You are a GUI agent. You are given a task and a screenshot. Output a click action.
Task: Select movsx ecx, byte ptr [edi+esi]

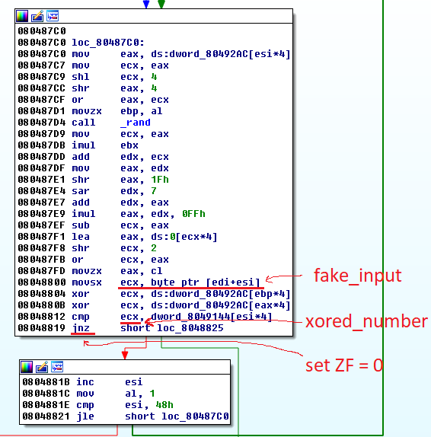tap(139, 282)
